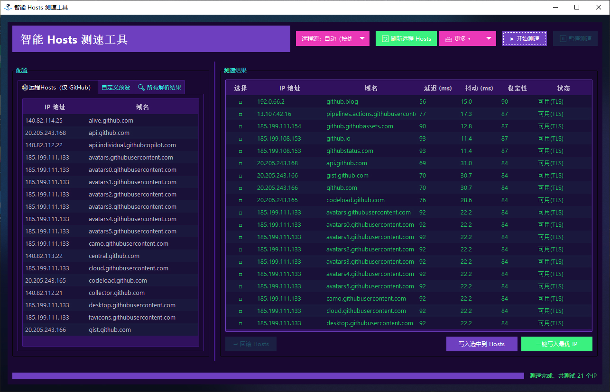The width and height of the screenshot is (610, 392).
Task: Expand the 更多 dropdown menu
Action: point(468,39)
